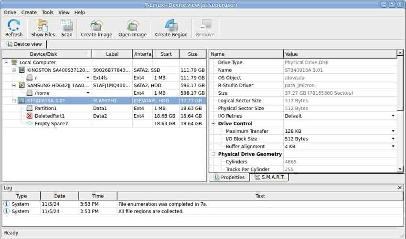Click the DeletedPart1 red X icon
This screenshot has height=239, width=406.
30,116
